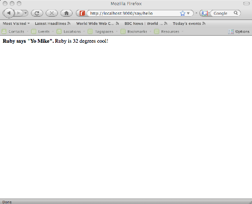Image resolution: width=252 pixels, height=204 pixels.
Task: Click the localhost:3000/say/hello URL field
Action: point(134,13)
